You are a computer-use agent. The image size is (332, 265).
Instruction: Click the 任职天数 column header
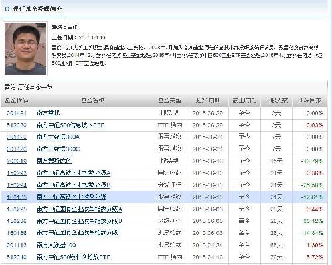[x=276, y=100]
